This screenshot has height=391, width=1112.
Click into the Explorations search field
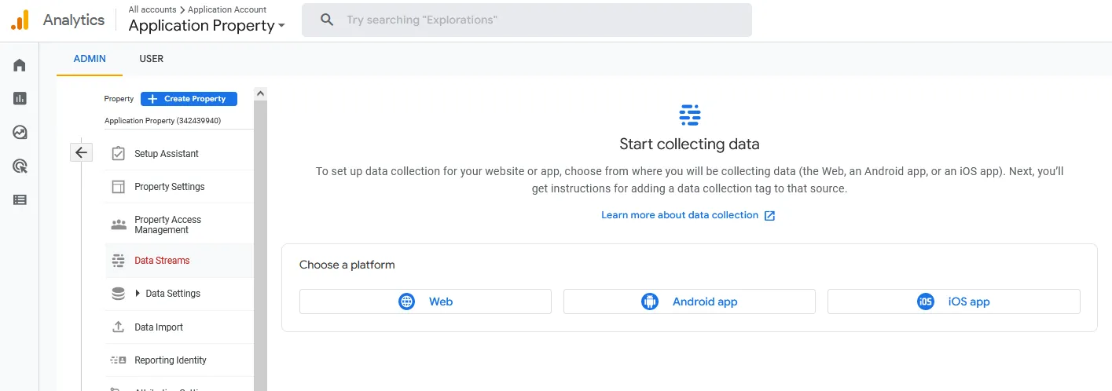(x=527, y=20)
